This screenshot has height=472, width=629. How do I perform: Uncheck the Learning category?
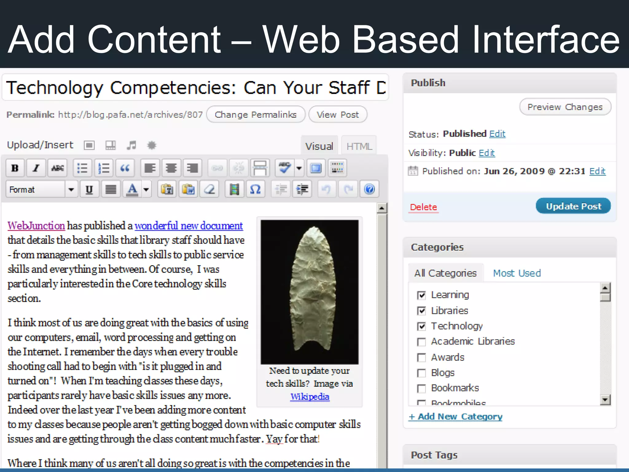(x=421, y=295)
